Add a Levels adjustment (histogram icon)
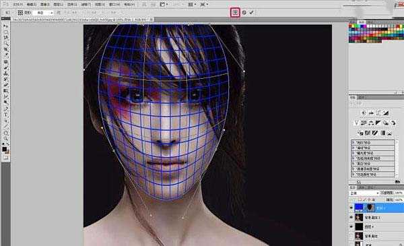This screenshot has width=404, height=246. click(371, 113)
